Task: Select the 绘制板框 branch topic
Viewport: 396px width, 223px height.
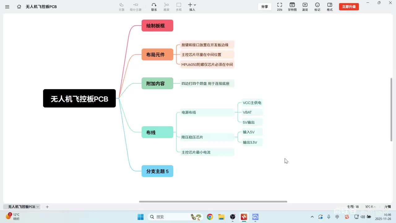Action: point(157,25)
